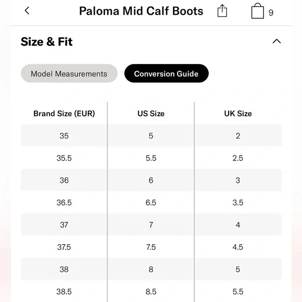Collapse the Size & Fit section chevron

click(x=276, y=41)
